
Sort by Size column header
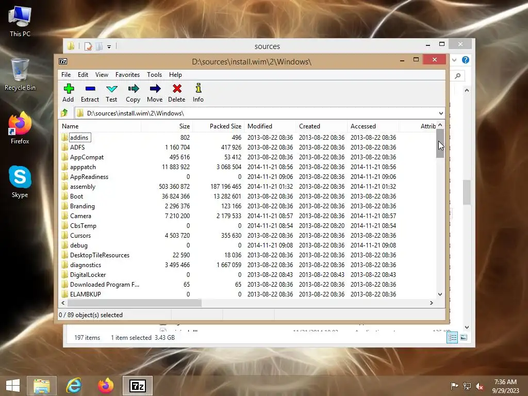pyautogui.click(x=167, y=126)
